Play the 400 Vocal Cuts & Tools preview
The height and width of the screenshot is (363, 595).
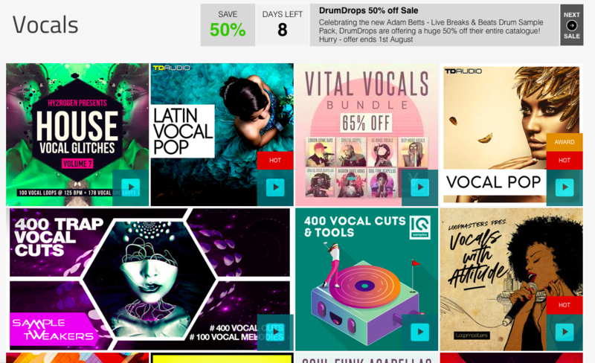click(420, 333)
